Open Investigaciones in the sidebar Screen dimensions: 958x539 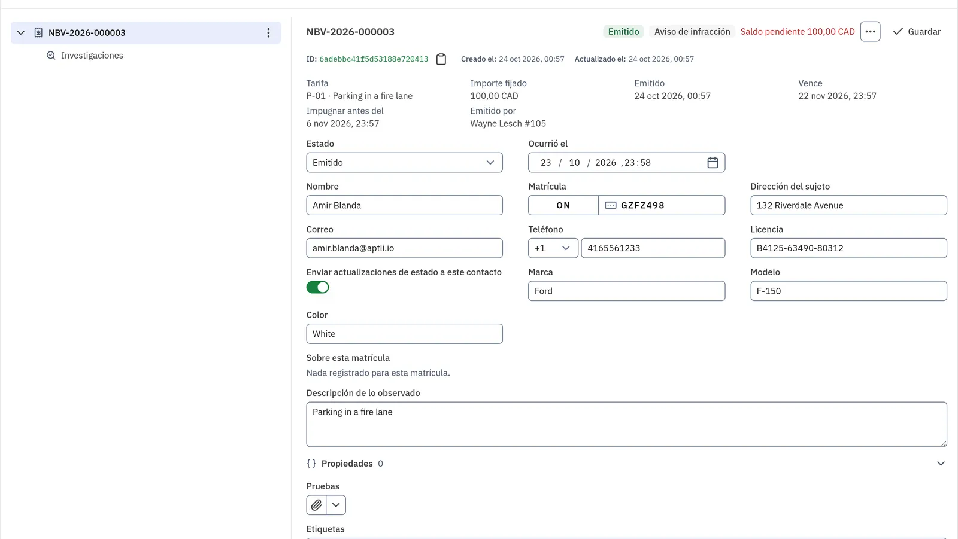coord(92,56)
